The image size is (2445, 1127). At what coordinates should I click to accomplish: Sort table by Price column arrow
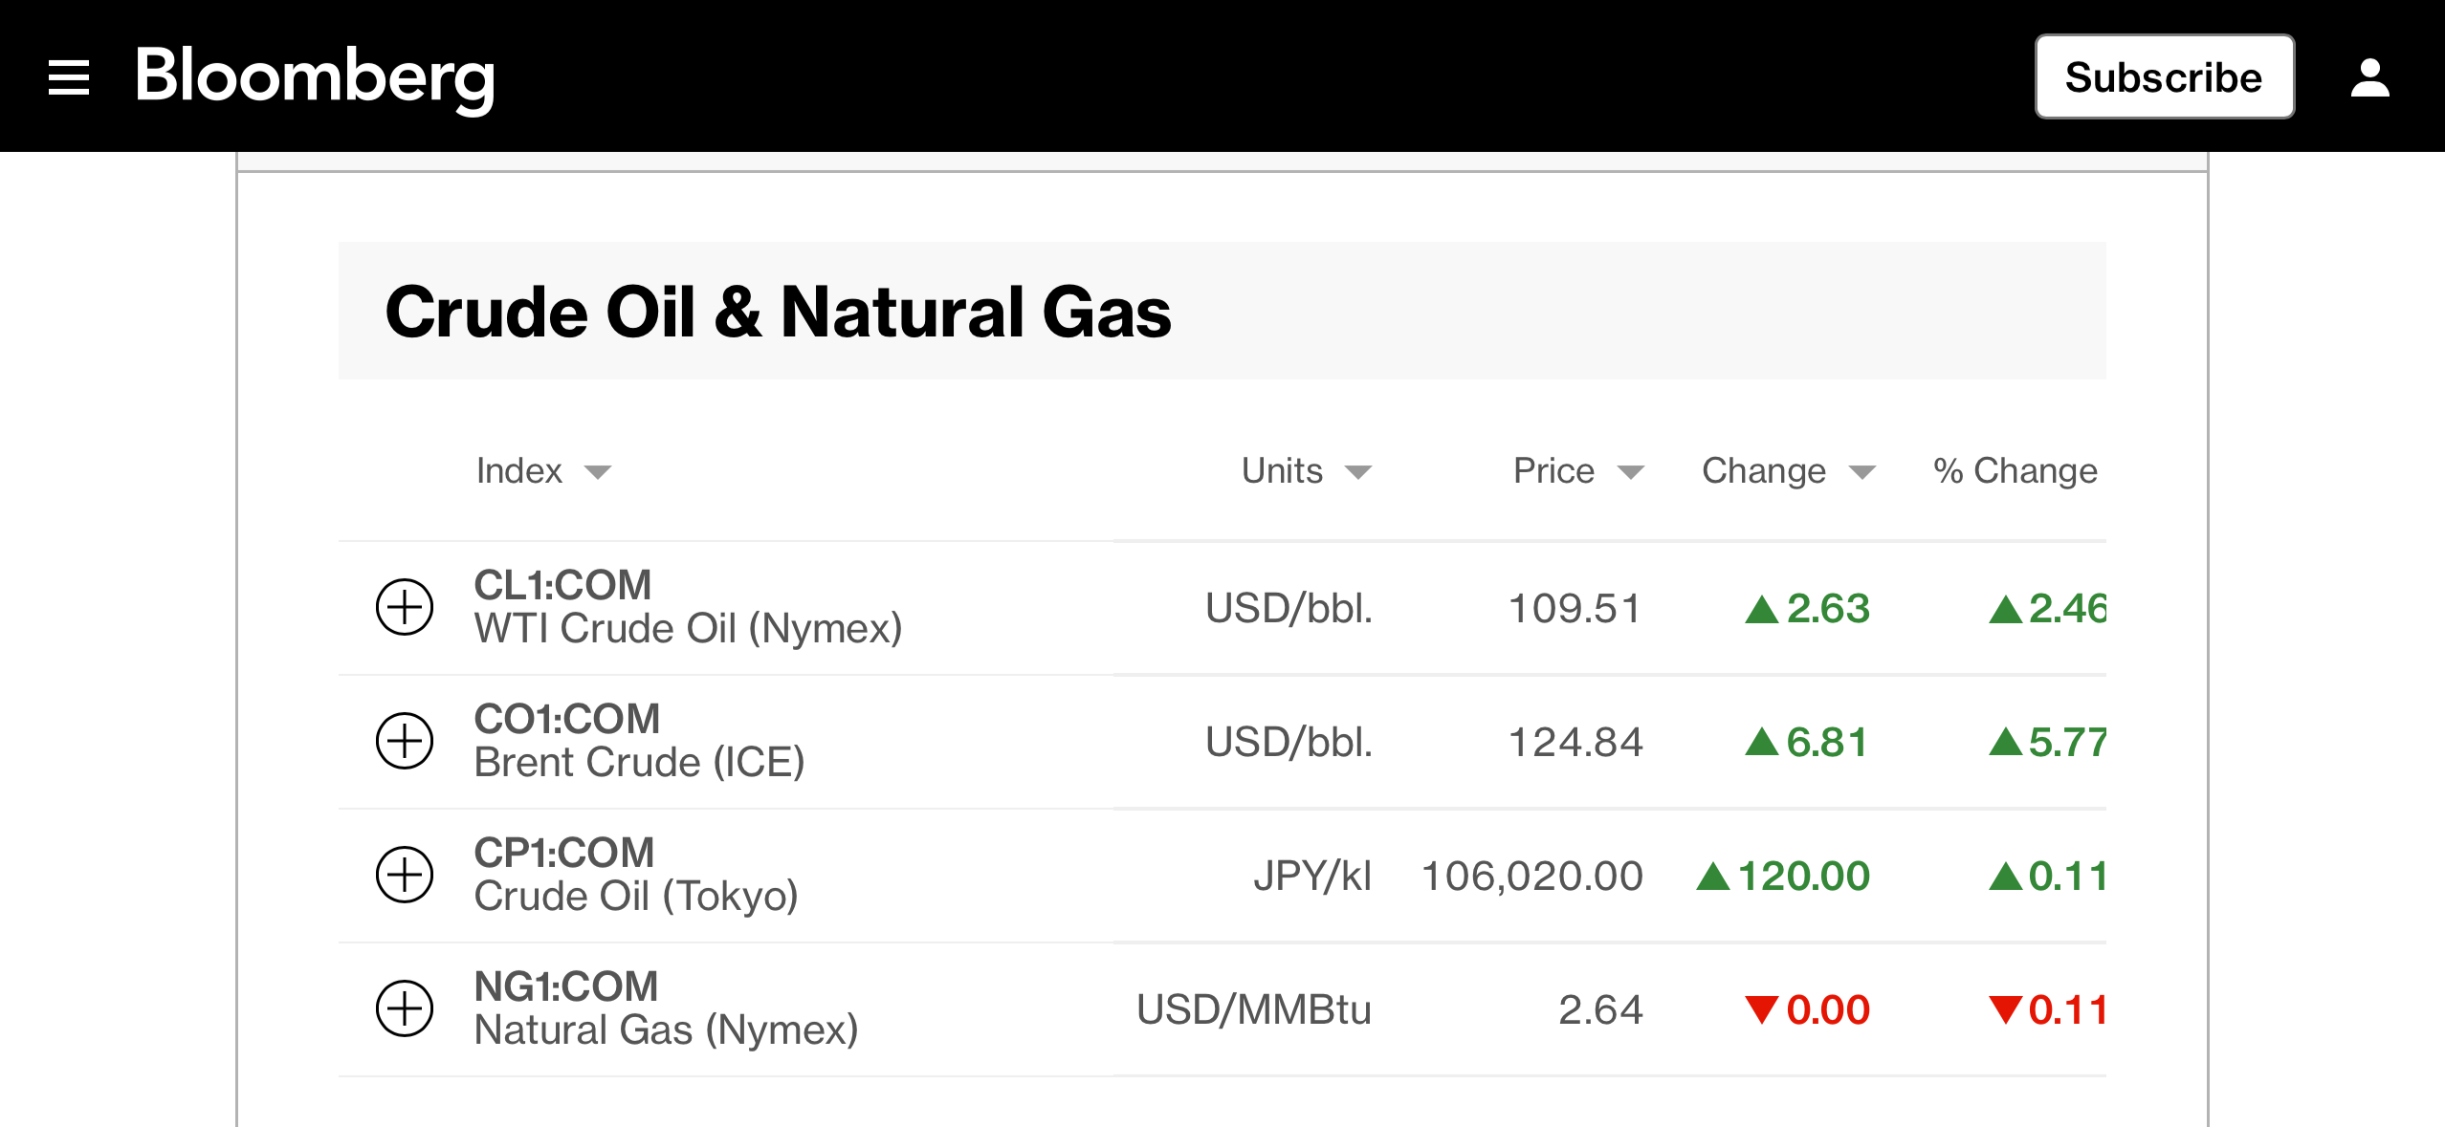(1630, 472)
